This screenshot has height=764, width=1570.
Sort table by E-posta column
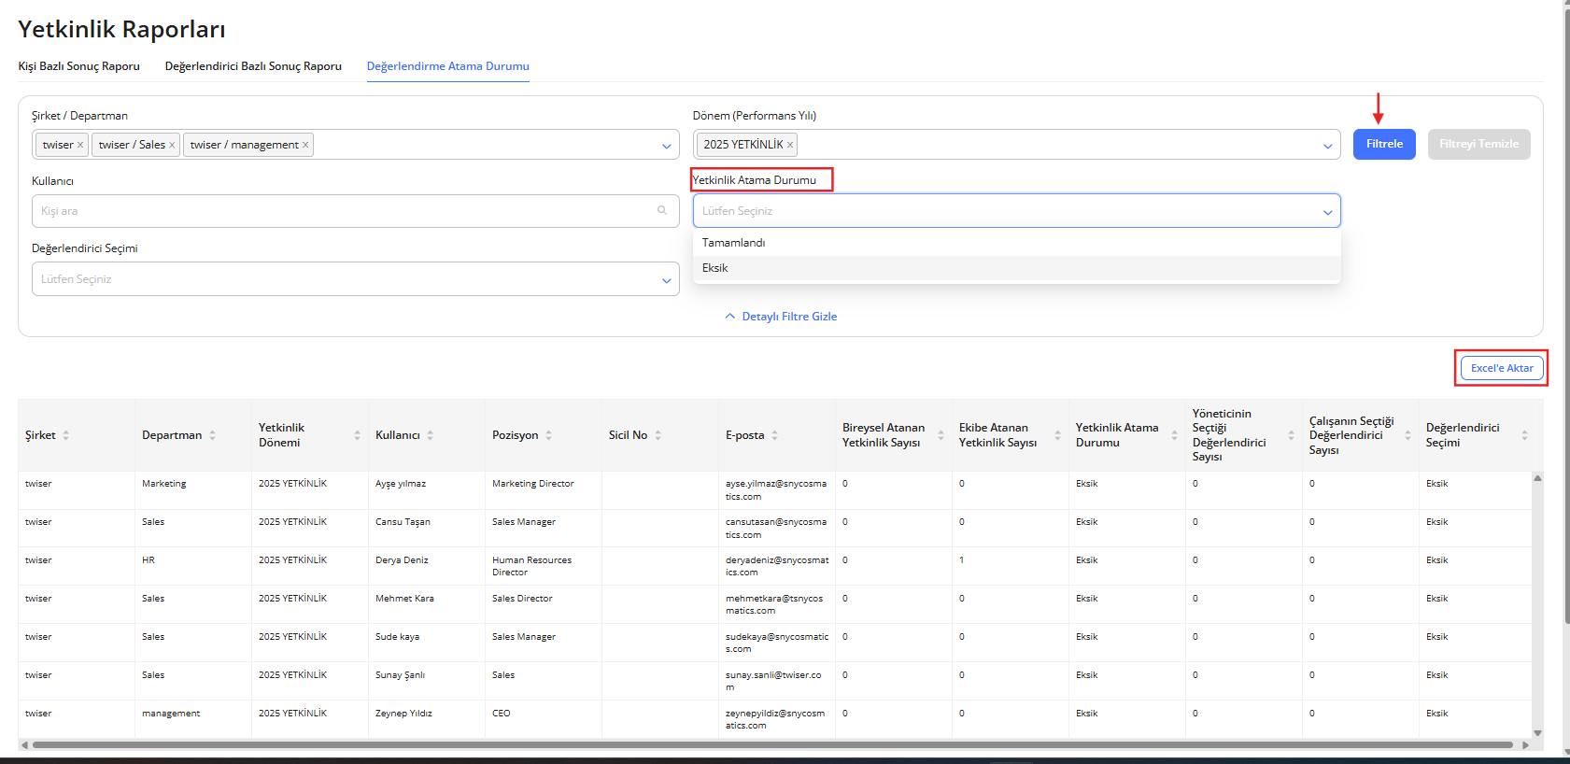(775, 435)
